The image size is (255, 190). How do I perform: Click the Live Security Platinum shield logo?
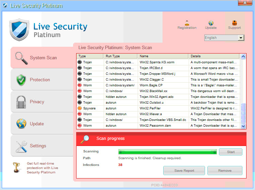(19, 30)
